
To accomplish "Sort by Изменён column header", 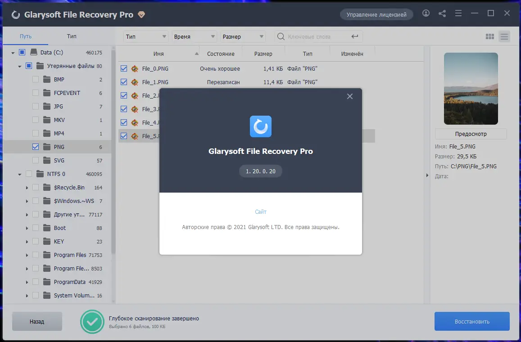I will (x=352, y=54).
